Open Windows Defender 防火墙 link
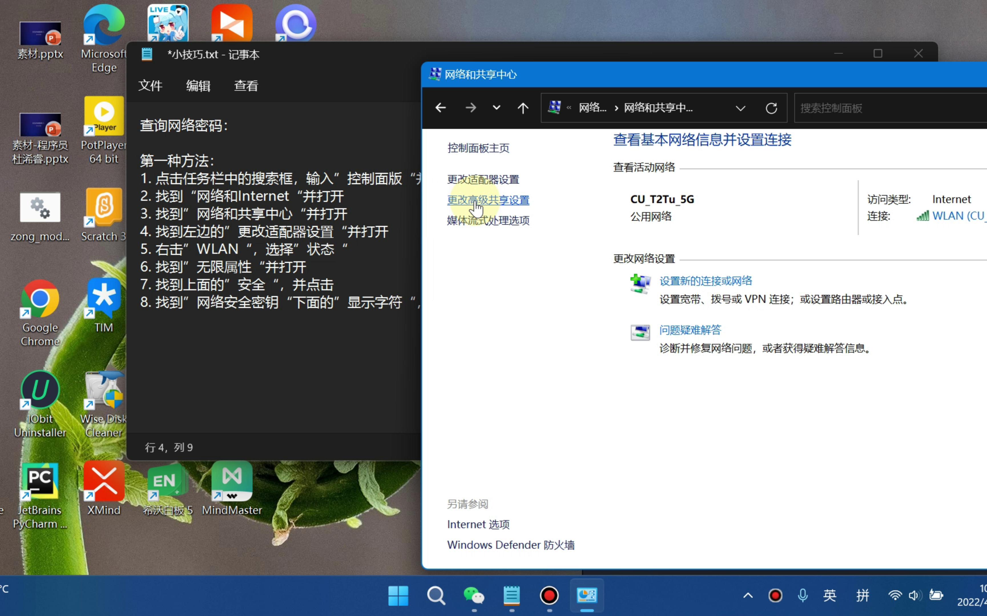 pos(511,545)
